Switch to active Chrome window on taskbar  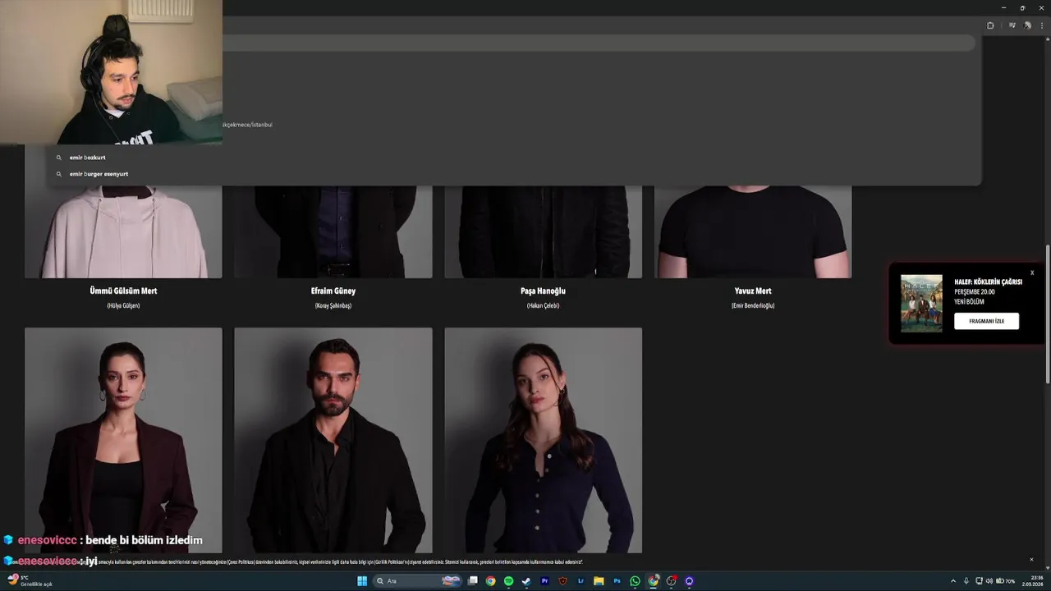[653, 581]
